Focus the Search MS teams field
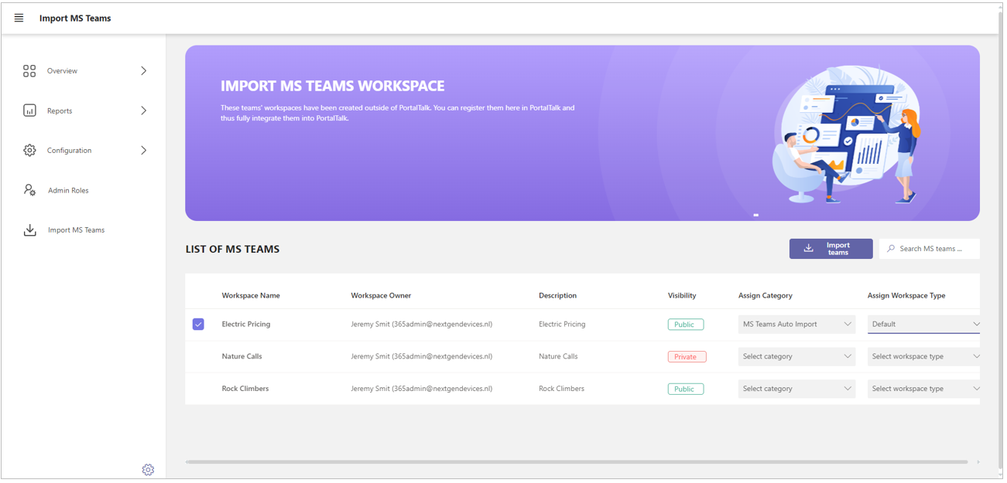1007x483 pixels. tap(929, 249)
